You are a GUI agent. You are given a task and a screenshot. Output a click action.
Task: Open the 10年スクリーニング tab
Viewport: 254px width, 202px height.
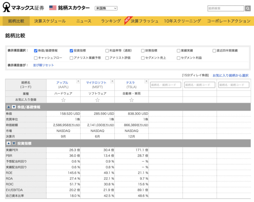182,21
